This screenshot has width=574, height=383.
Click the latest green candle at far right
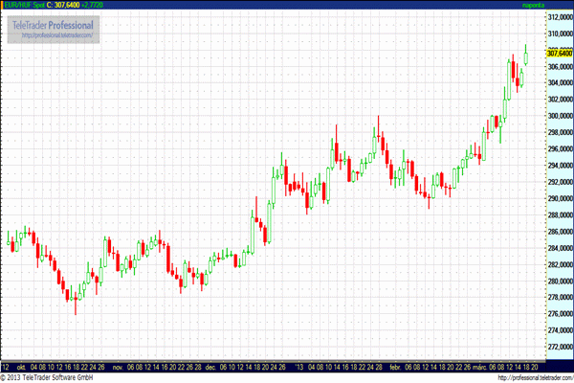click(526, 58)
